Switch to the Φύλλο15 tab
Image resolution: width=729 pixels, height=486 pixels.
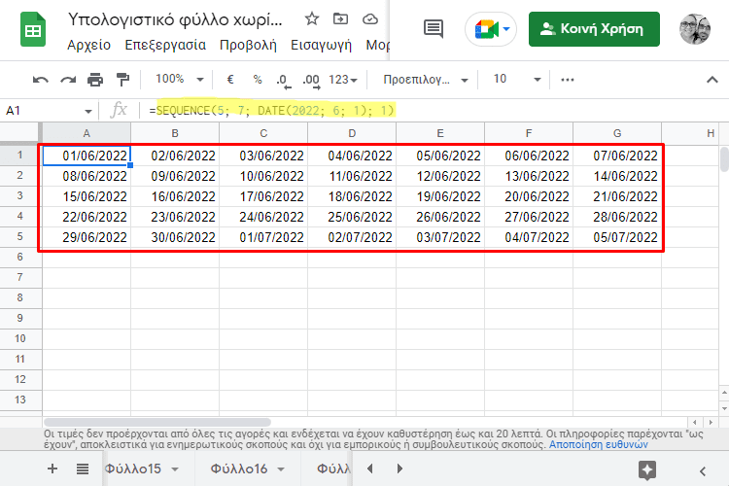[133, 469]
